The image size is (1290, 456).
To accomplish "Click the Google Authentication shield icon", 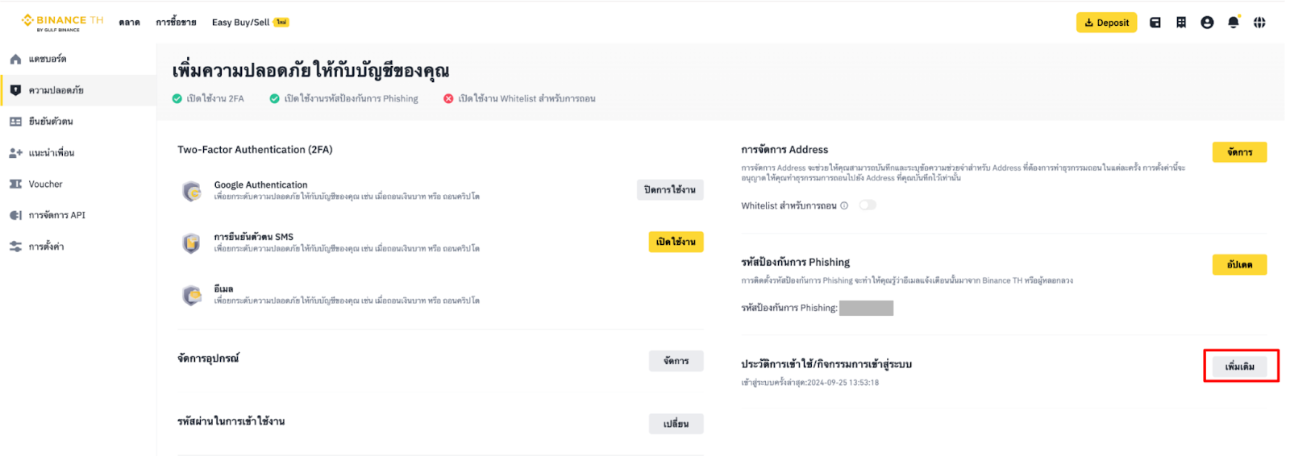I will 191,191.
